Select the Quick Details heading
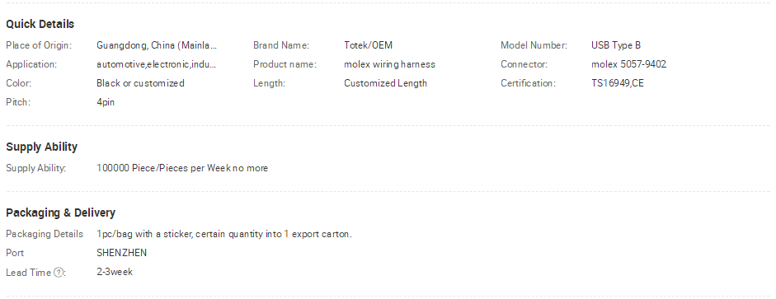The height and width of the screenshot is (299, 776). (x=40, y=24)
